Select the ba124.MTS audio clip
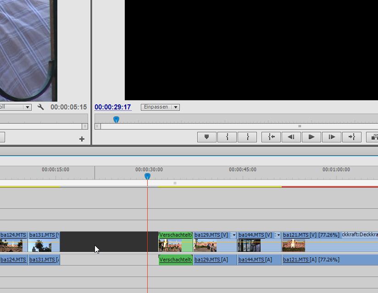This screenshot has width=378, height=293. [x=14, y=260]
